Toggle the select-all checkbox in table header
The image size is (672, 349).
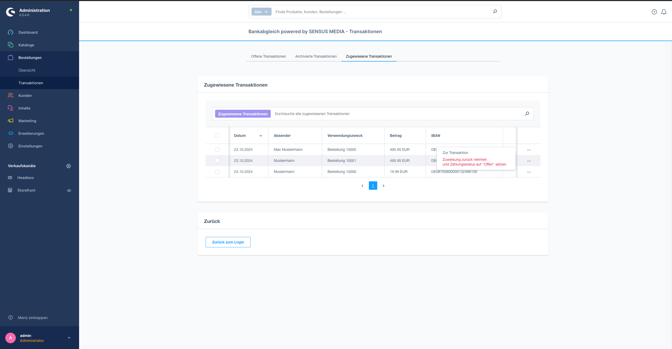[217, 135]
